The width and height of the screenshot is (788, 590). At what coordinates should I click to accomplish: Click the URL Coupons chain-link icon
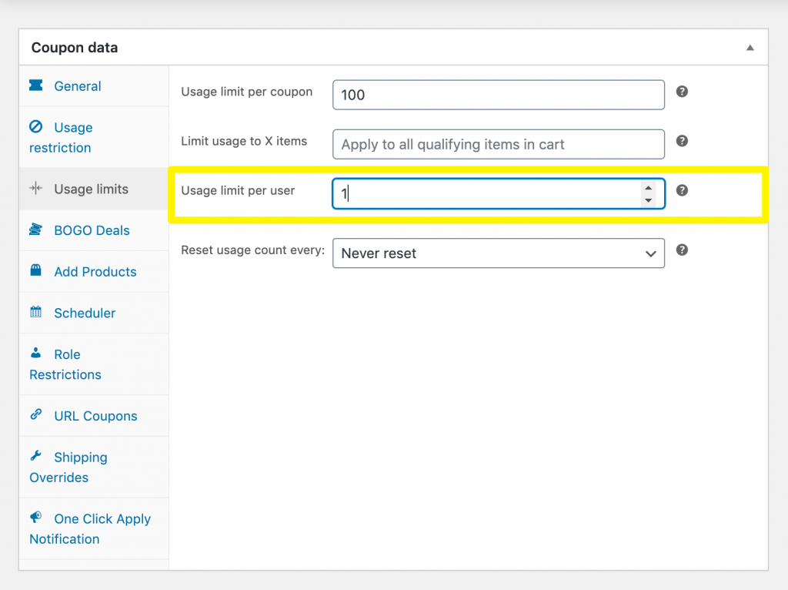pyautogui.click(x=35, y=414)
